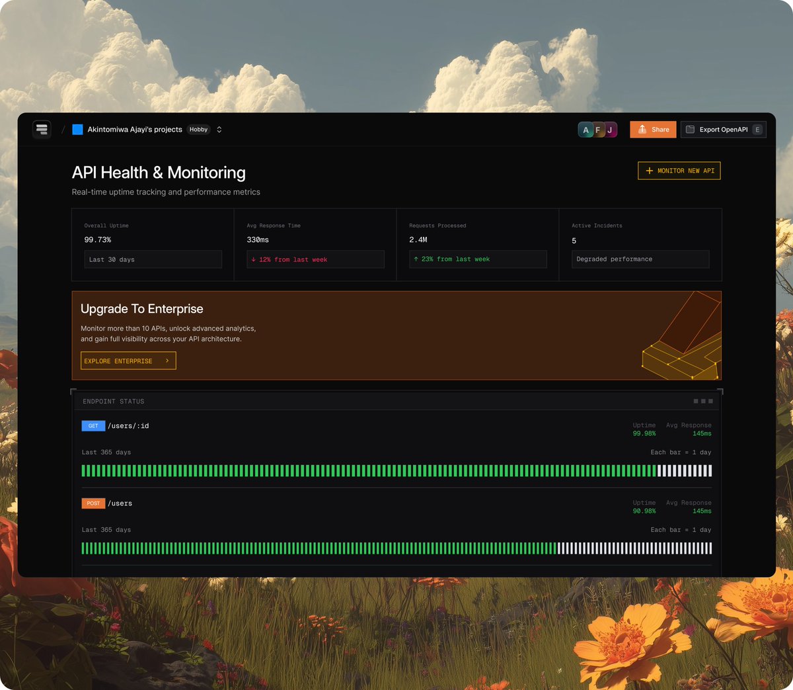Click the Endpoint Status panel title

point(112,401)
